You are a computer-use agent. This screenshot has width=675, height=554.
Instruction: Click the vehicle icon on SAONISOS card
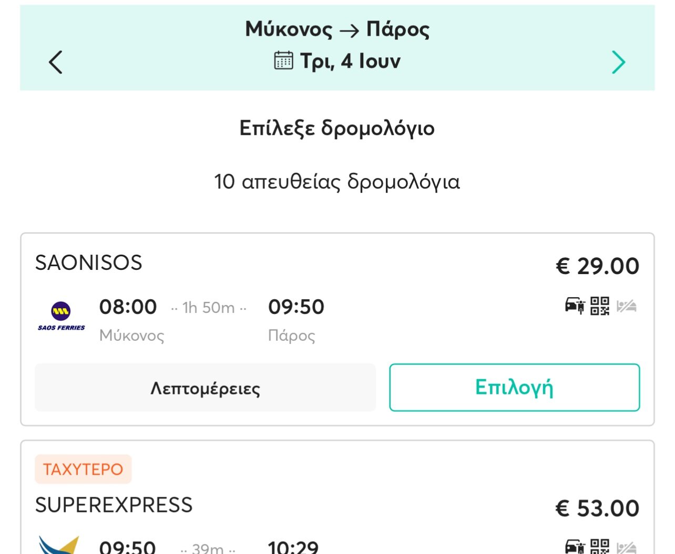[575, 306]
